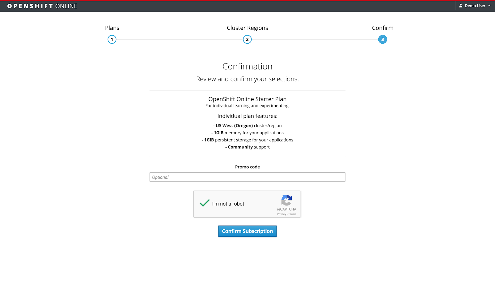Click the reCAPTCHA logo icon
This screenshot has width=495, height=286.
(x=286, y=200)
